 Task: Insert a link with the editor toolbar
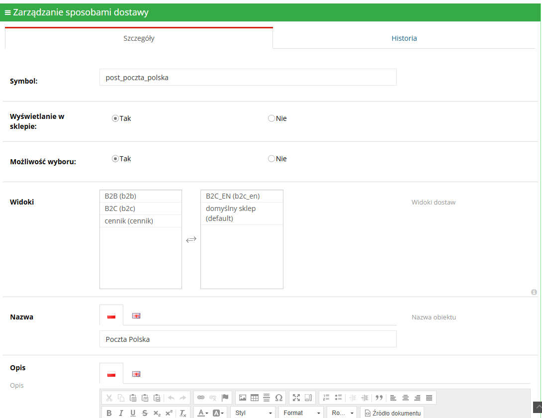point(201,398)
